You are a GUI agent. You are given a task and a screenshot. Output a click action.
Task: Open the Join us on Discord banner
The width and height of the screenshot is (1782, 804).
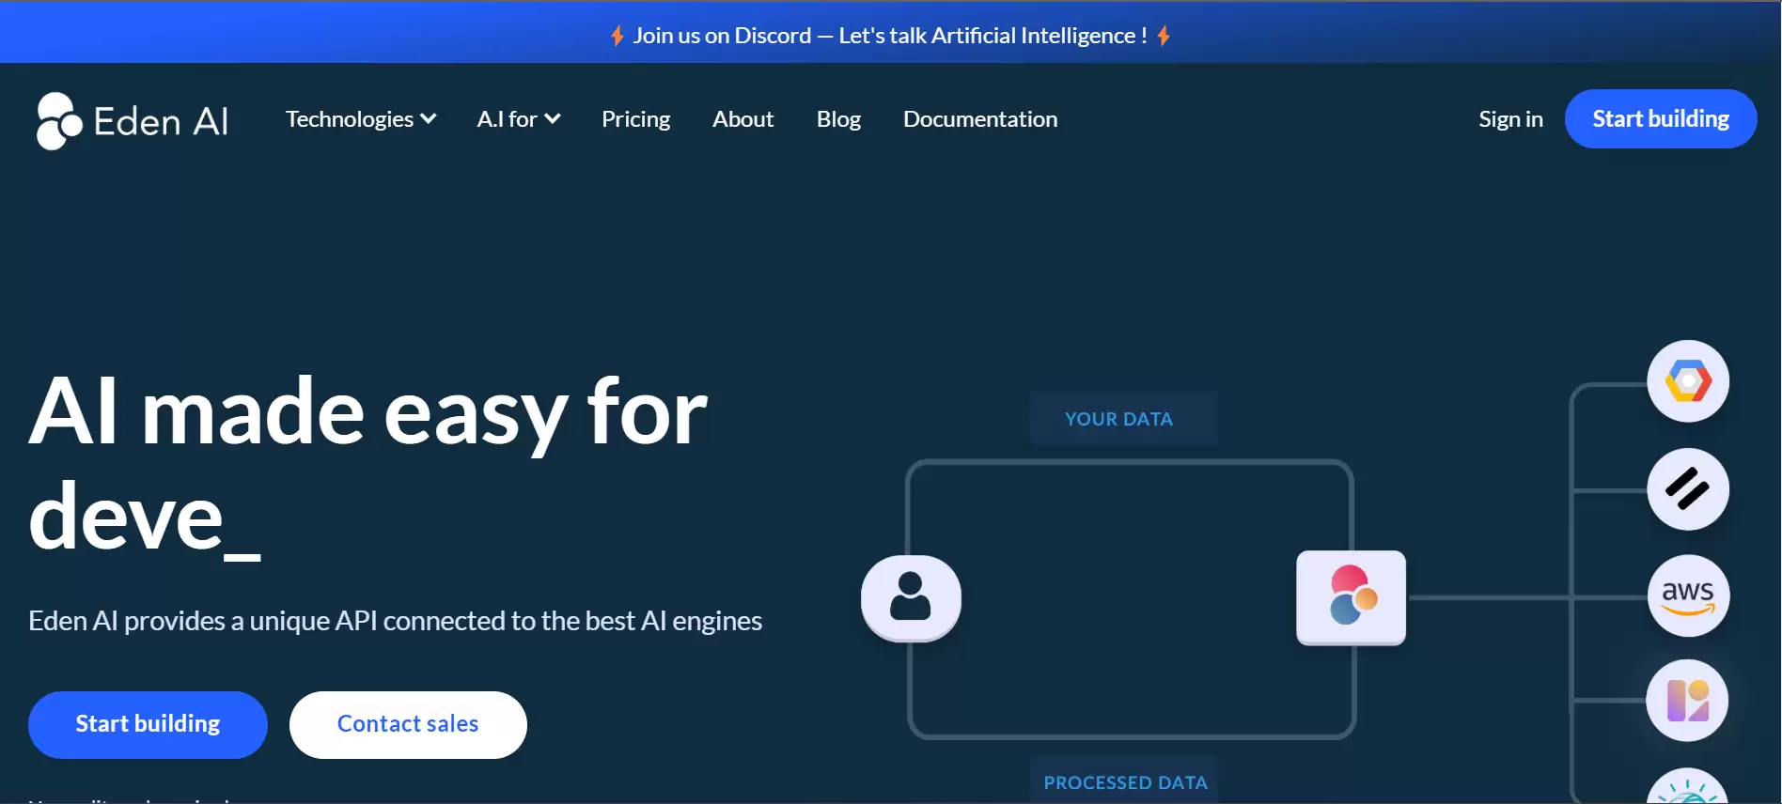point(889,36)
